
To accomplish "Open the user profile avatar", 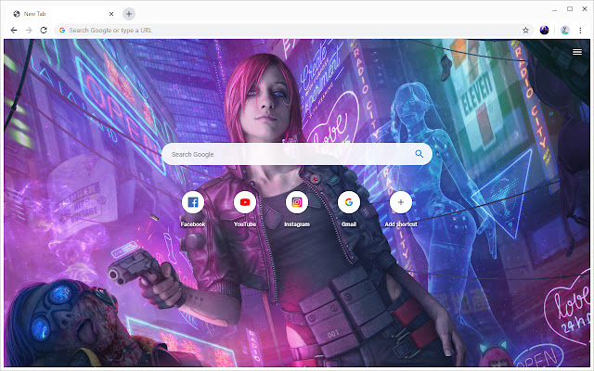I will coord(565,31).
